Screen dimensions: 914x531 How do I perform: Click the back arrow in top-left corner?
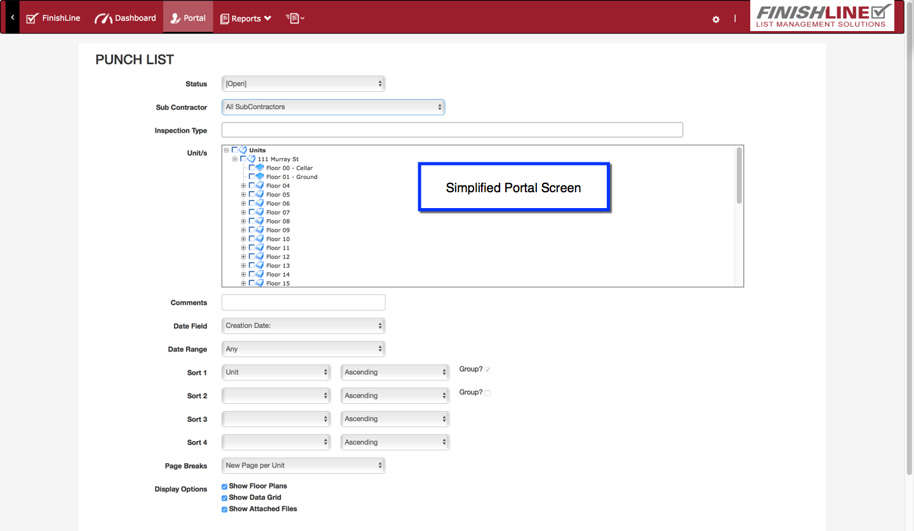tap(12, 18)
